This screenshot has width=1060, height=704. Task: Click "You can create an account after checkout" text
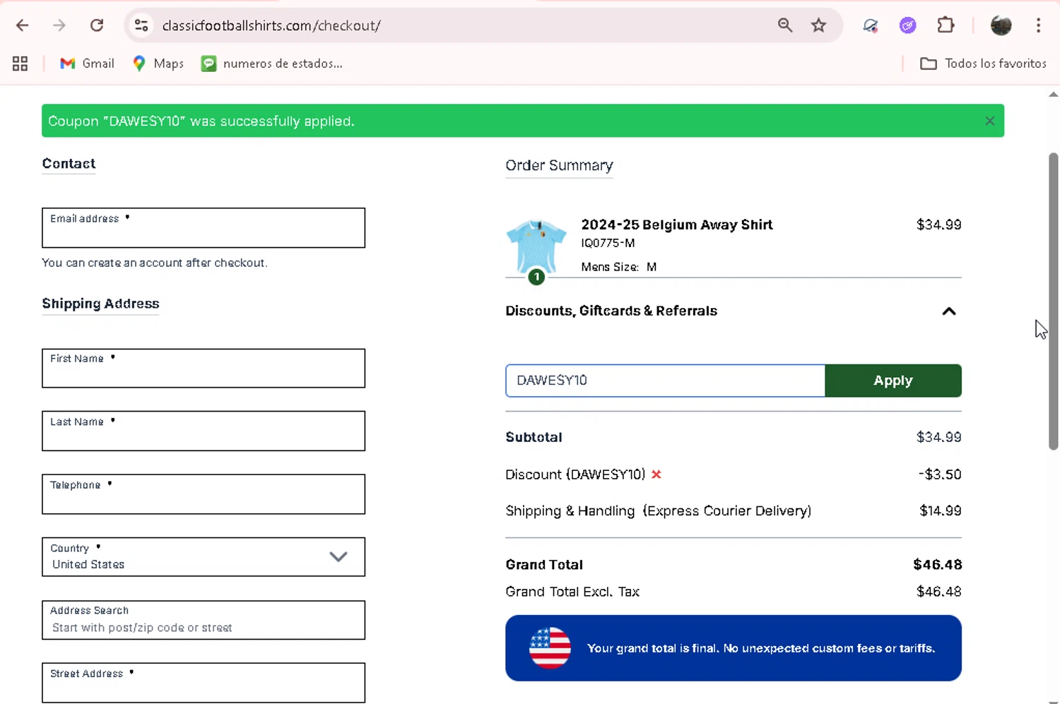pos(154,263)
